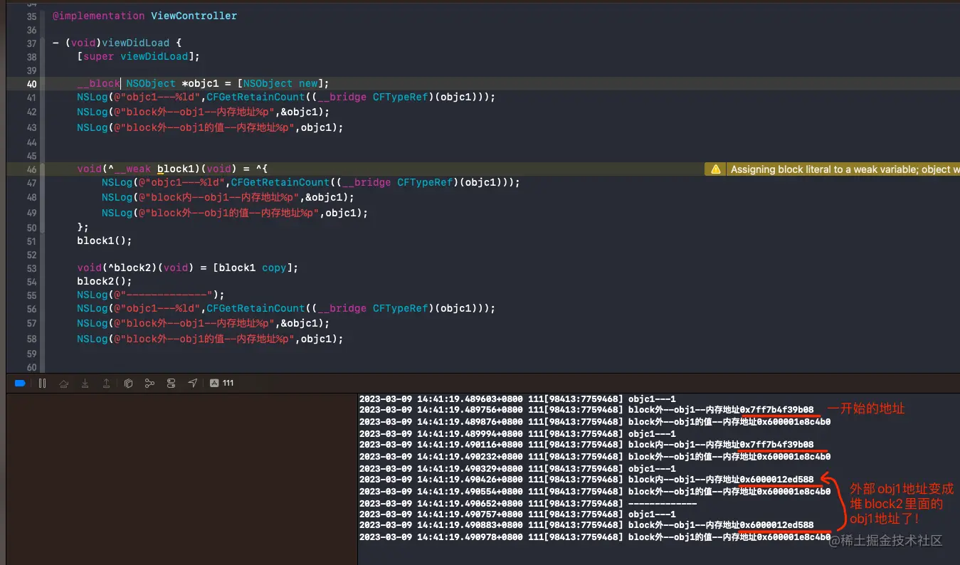This screenshot has height=565, width=960.
Task: Click the '@implementation' keyword
Action: coord(98,16)
